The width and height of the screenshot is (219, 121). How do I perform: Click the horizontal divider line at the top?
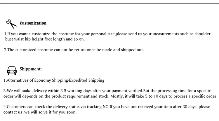tap(109, 4)
